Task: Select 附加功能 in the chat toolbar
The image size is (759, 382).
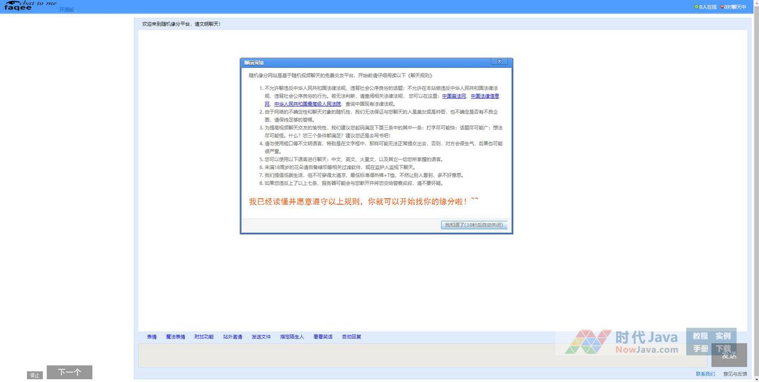Action: click(x=204, y=337)
